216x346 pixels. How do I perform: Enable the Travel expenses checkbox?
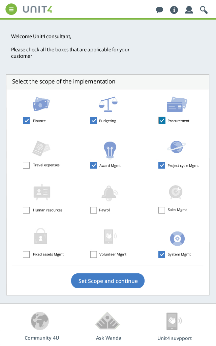pos(26,165)
